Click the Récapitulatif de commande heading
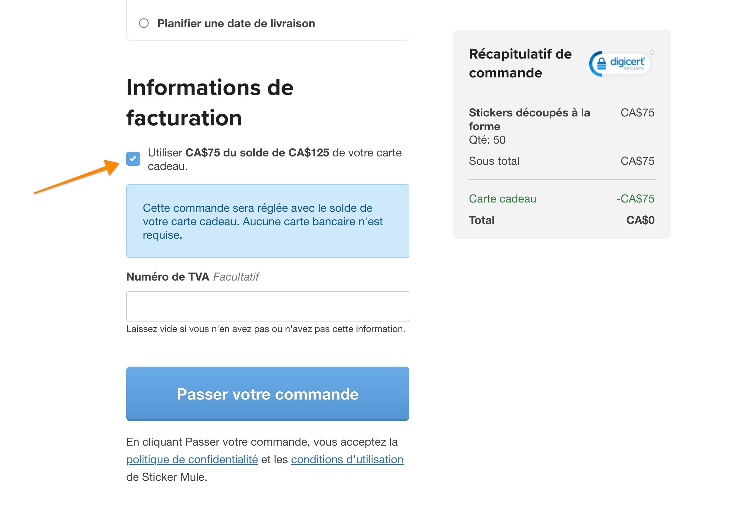Screen dimensions: 738x508 (x=520, y=63)
